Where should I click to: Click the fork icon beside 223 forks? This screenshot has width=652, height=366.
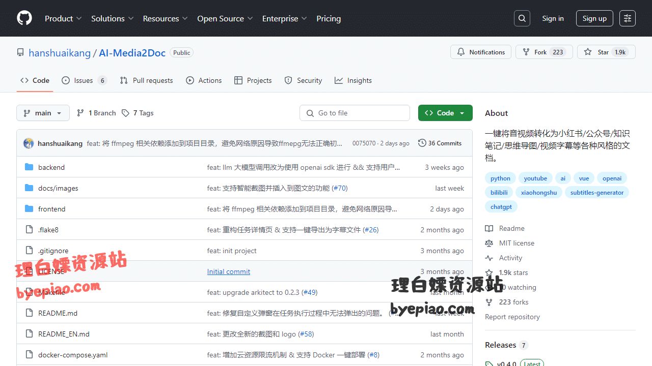tap(489, 302)
